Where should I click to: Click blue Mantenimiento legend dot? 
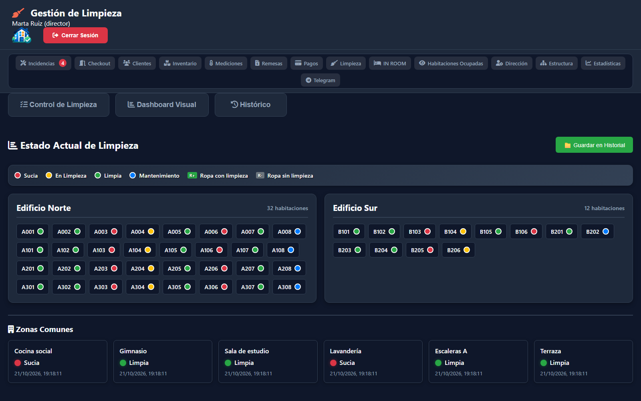133,175
